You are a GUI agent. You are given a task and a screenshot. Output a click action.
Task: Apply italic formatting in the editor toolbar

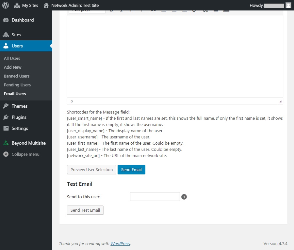point(121,10)
